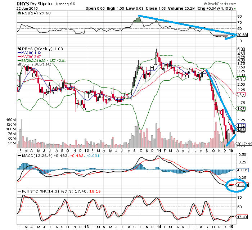
Task: Click the Volume 20.2M value
Action: tap(181, 9)
